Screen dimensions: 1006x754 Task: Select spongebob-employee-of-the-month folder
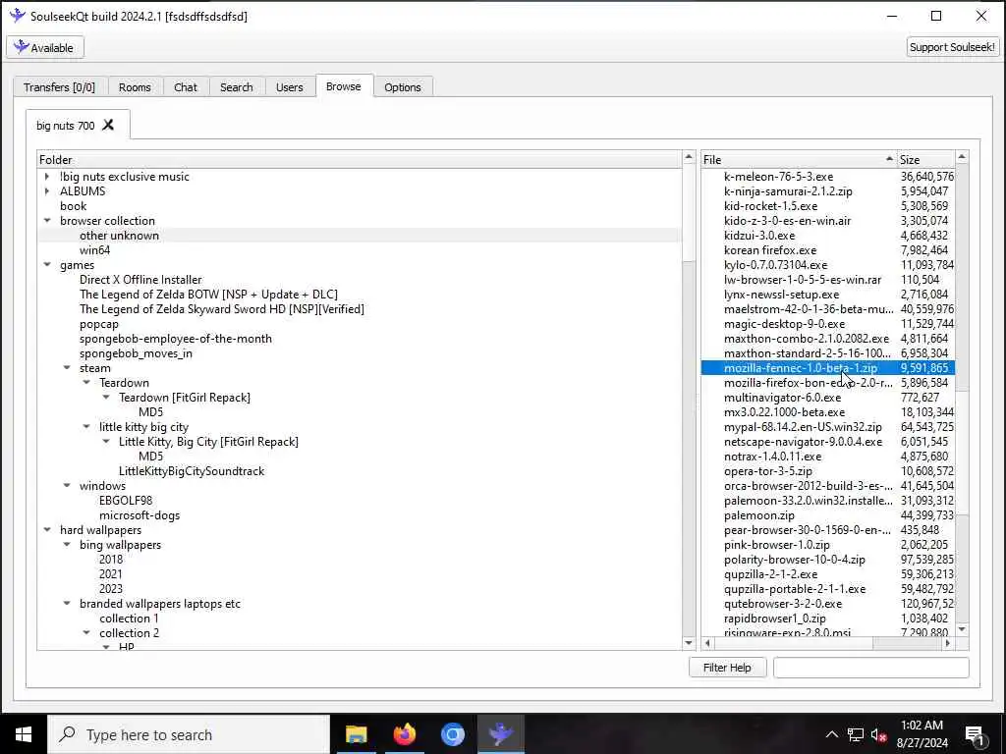pos(176,339)
